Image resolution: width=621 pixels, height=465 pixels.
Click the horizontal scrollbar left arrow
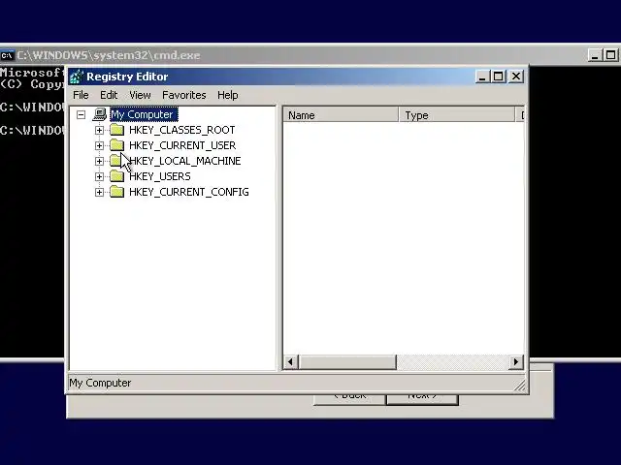point(291,361)
